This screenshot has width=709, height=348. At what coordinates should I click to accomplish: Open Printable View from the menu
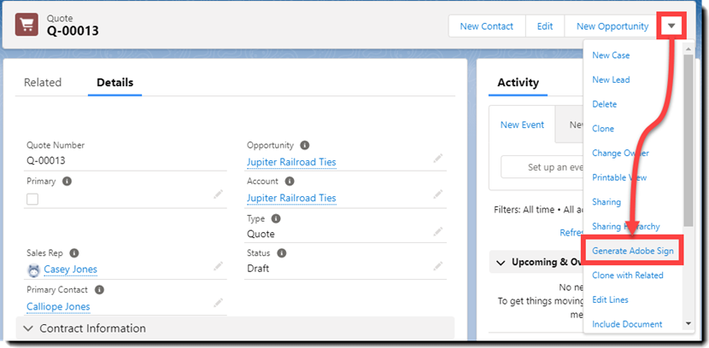coord(619,177)
